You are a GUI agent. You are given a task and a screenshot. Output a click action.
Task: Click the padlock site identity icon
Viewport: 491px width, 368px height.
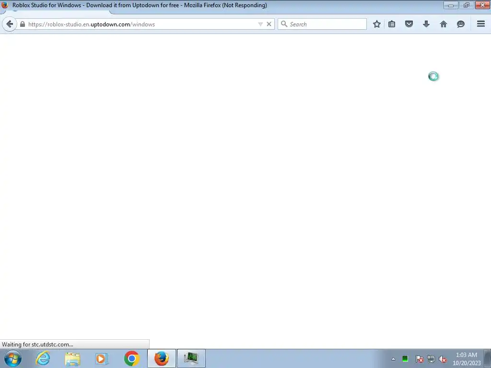point(22,24)
